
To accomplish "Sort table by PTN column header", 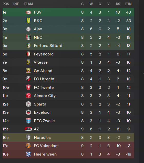I will point(128,4).
